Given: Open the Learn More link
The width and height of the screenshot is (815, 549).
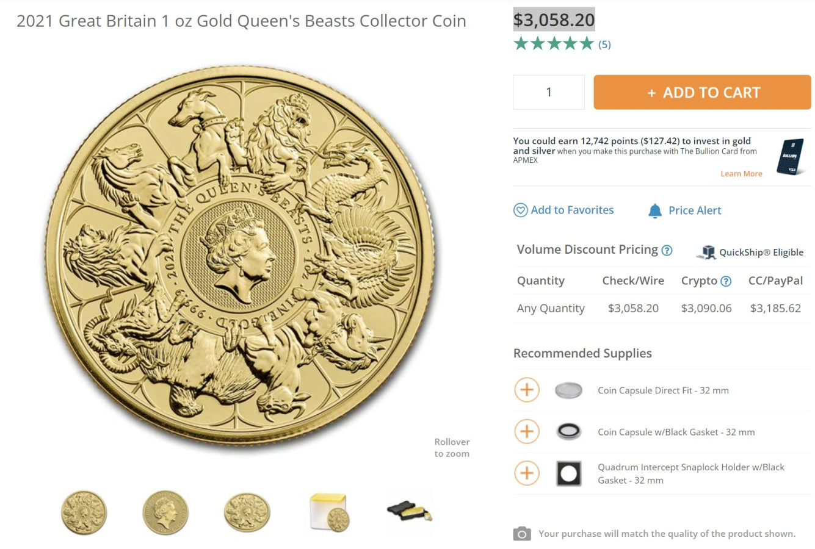Looking at the screenshot, I should pyautogui.click(x=741, y=174).
